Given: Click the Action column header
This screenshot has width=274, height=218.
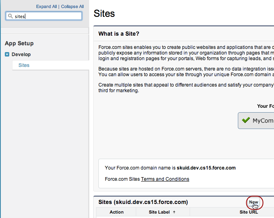Looking at the screenshot, I should (117, 212).
